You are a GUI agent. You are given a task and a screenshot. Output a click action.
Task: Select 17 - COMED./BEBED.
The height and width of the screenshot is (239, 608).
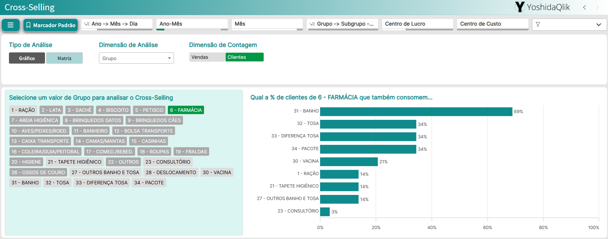(x=109, y=151)
